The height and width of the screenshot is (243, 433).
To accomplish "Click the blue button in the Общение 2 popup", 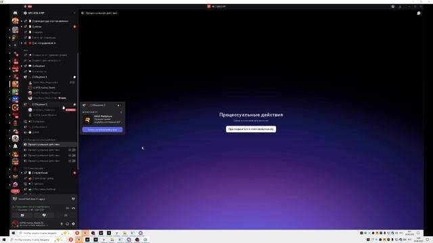I will (x=102, y=130).
